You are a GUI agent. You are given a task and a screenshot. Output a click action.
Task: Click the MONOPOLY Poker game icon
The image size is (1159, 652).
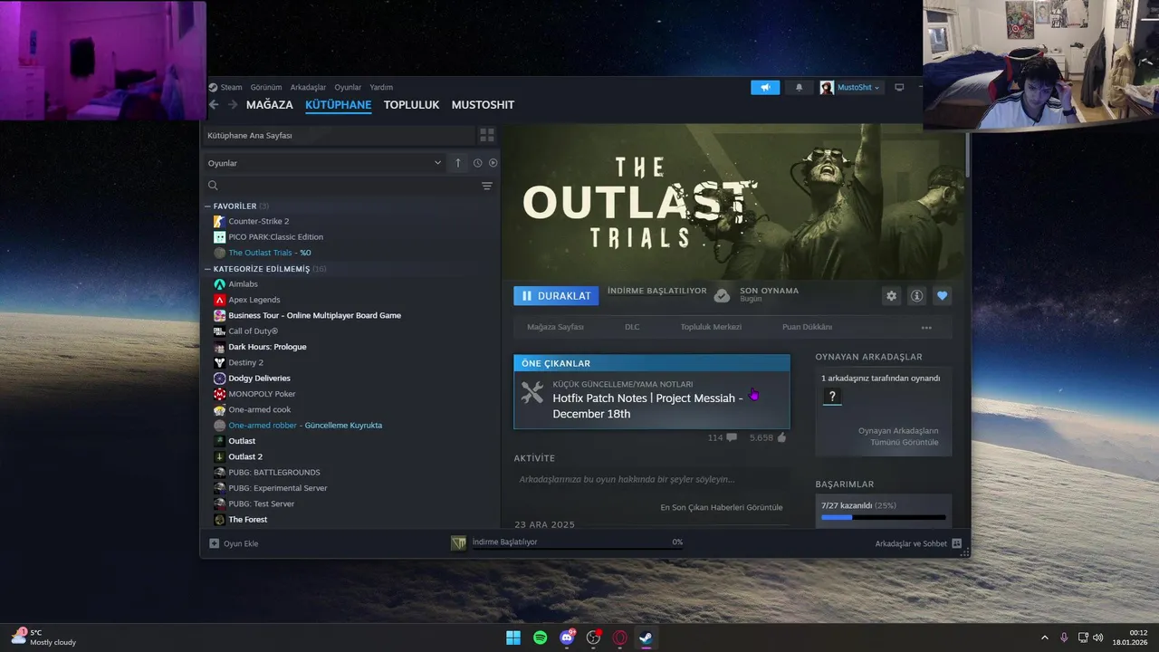tap(219, 394)
